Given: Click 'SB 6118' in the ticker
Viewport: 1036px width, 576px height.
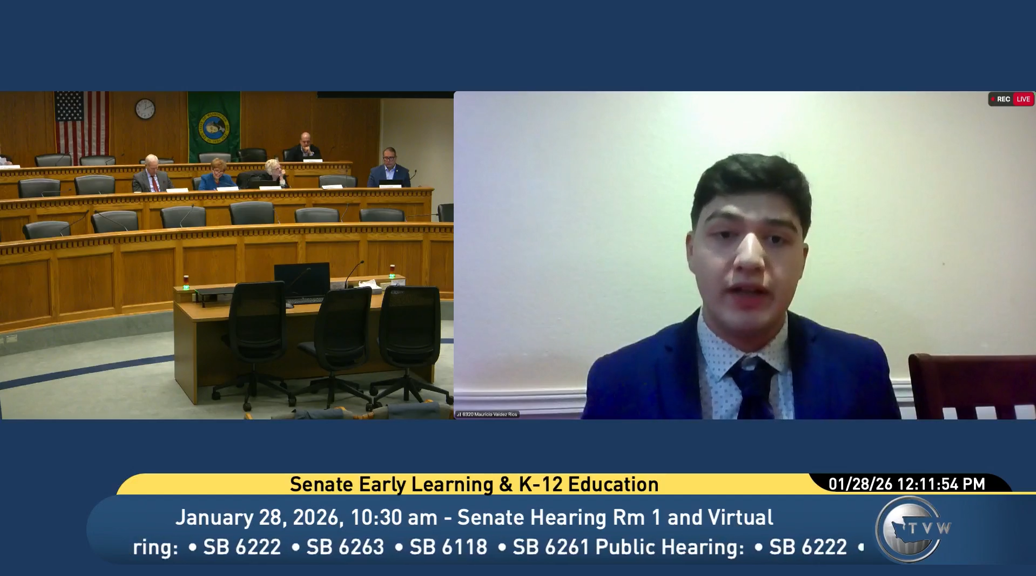Looking at the screenshot, I should click(x=448, y=547).
